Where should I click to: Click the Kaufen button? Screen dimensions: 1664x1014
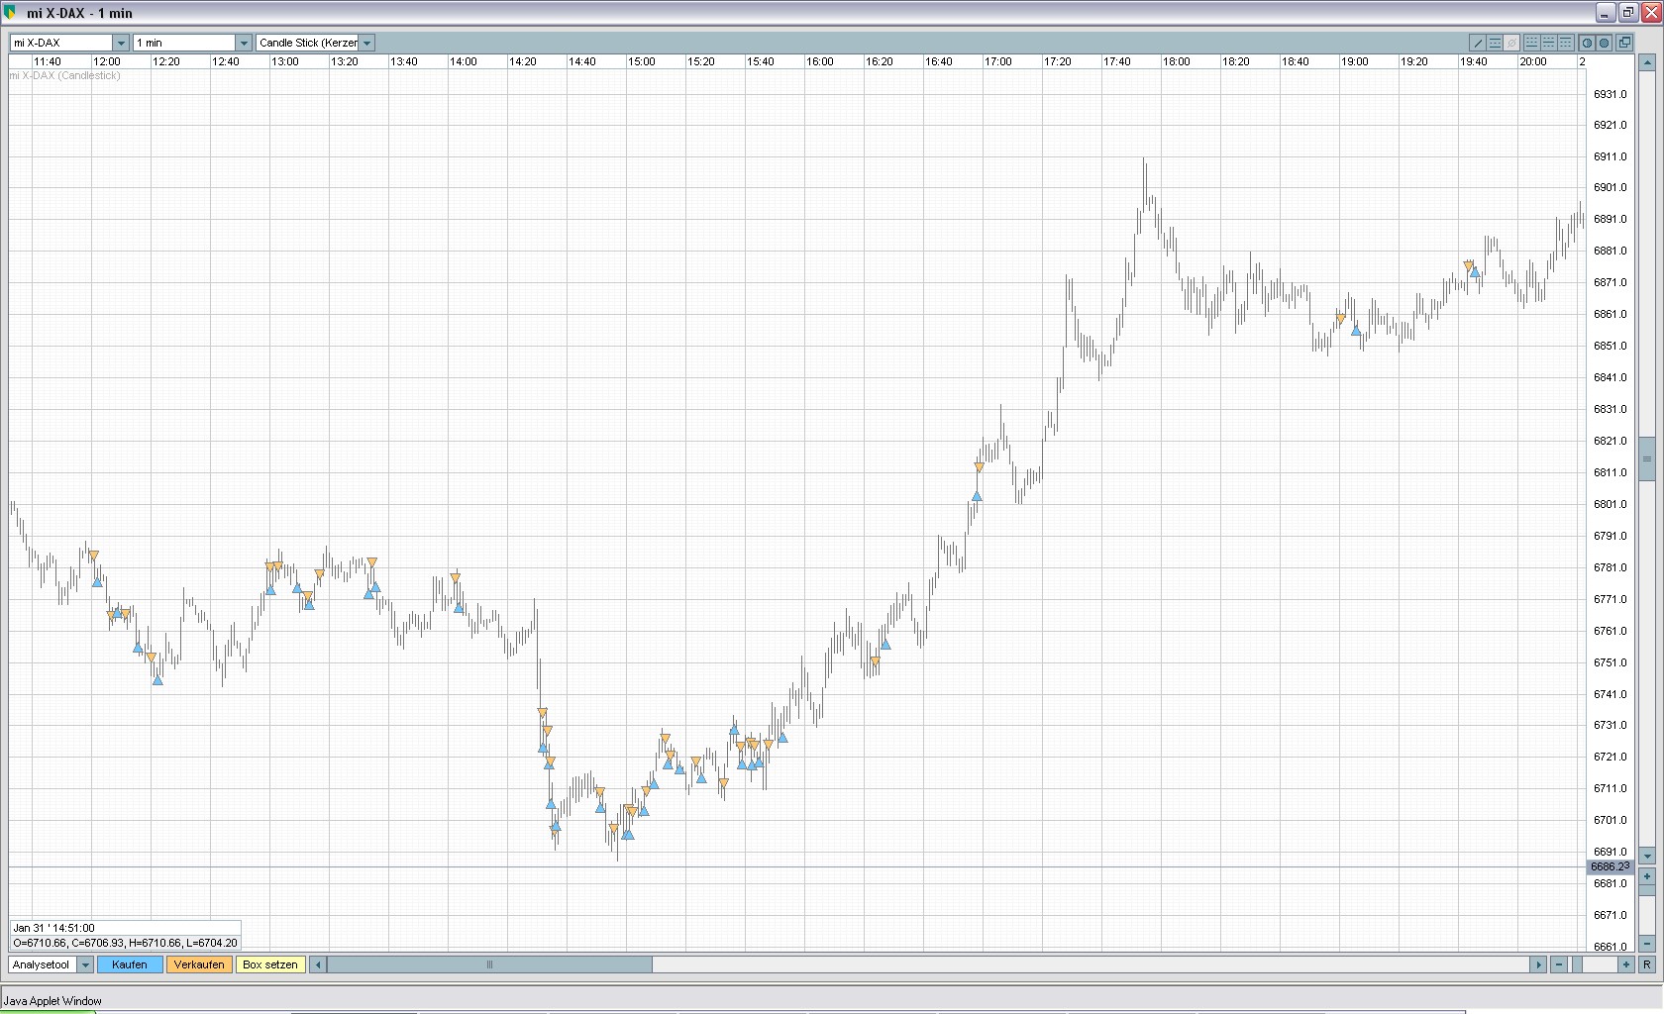[130, 964]
